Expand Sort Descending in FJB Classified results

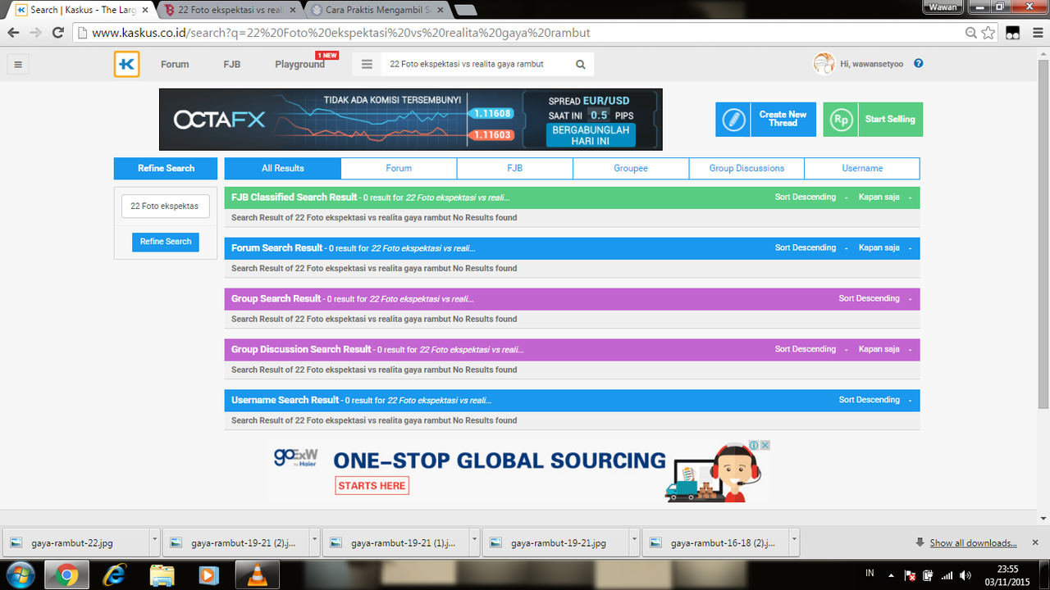(x=810, y=197)
